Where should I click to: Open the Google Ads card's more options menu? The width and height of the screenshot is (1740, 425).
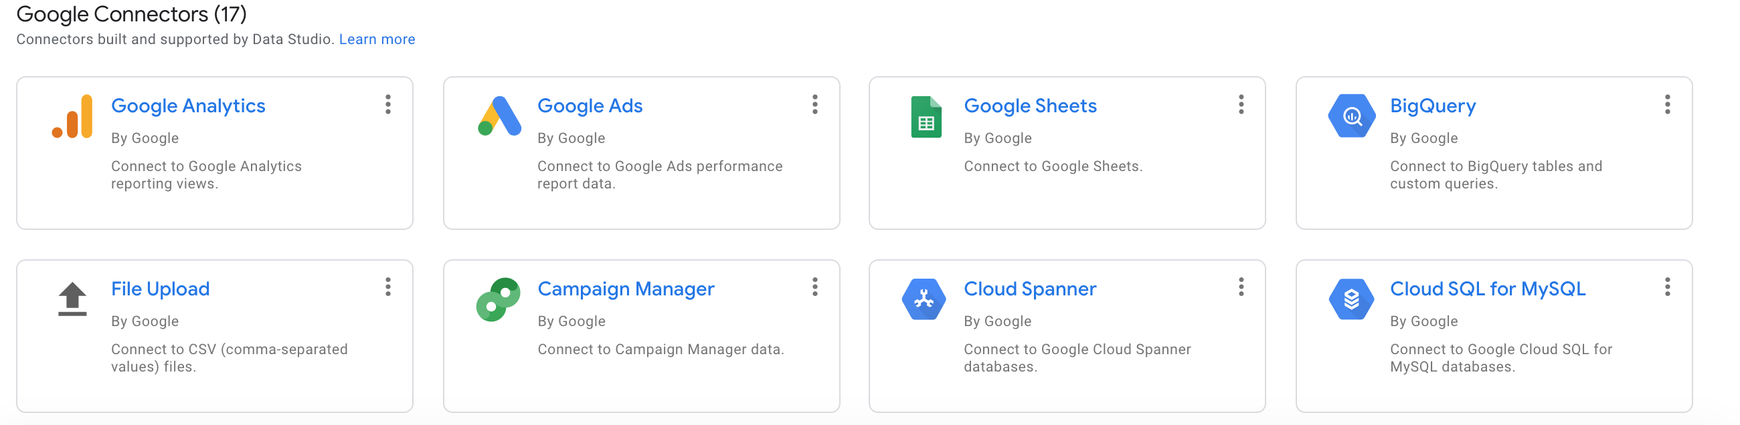pos(815,104)
